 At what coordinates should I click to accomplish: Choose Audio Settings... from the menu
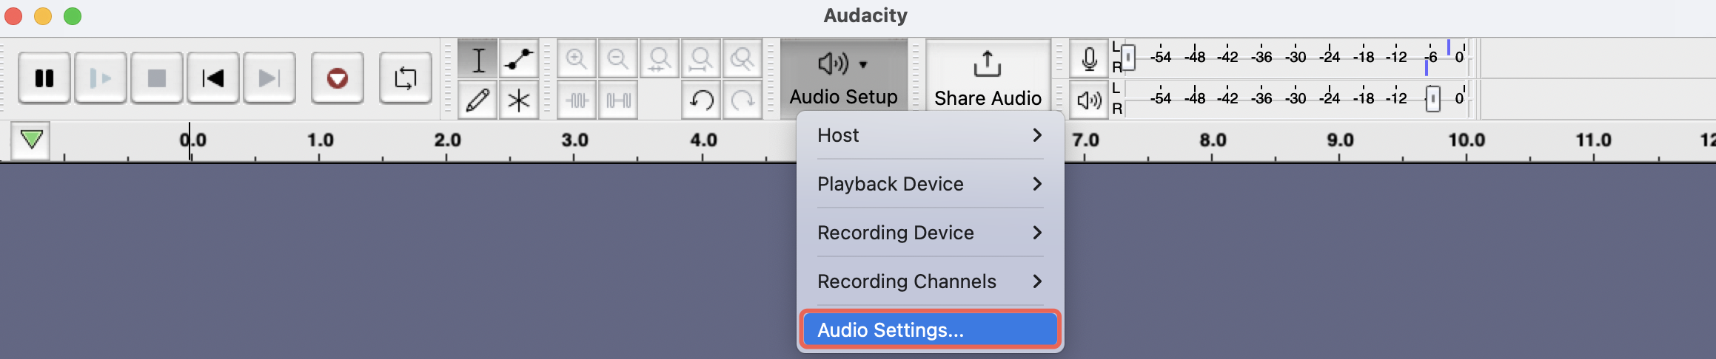pyautogui.click(x=931, y=329)
